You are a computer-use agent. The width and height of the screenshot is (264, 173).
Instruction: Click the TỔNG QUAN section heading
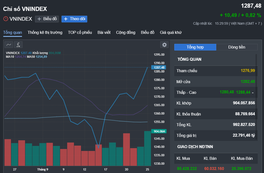[189, 60]
